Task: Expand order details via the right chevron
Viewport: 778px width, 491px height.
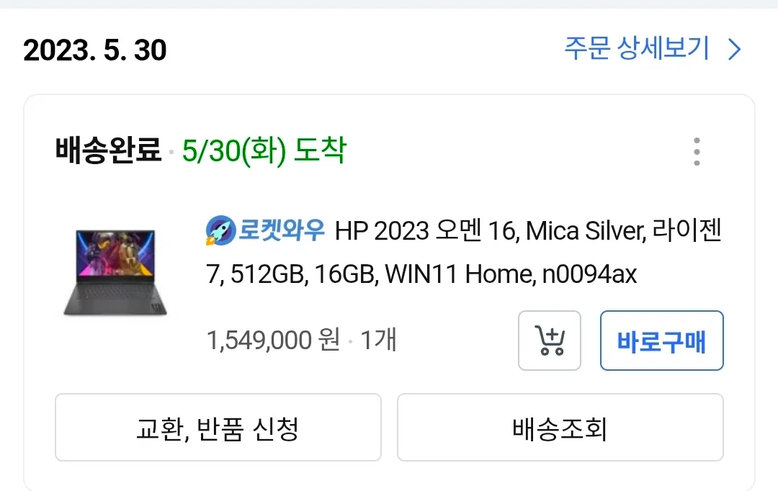Action: pyautogui.click(x=733, y=50)
